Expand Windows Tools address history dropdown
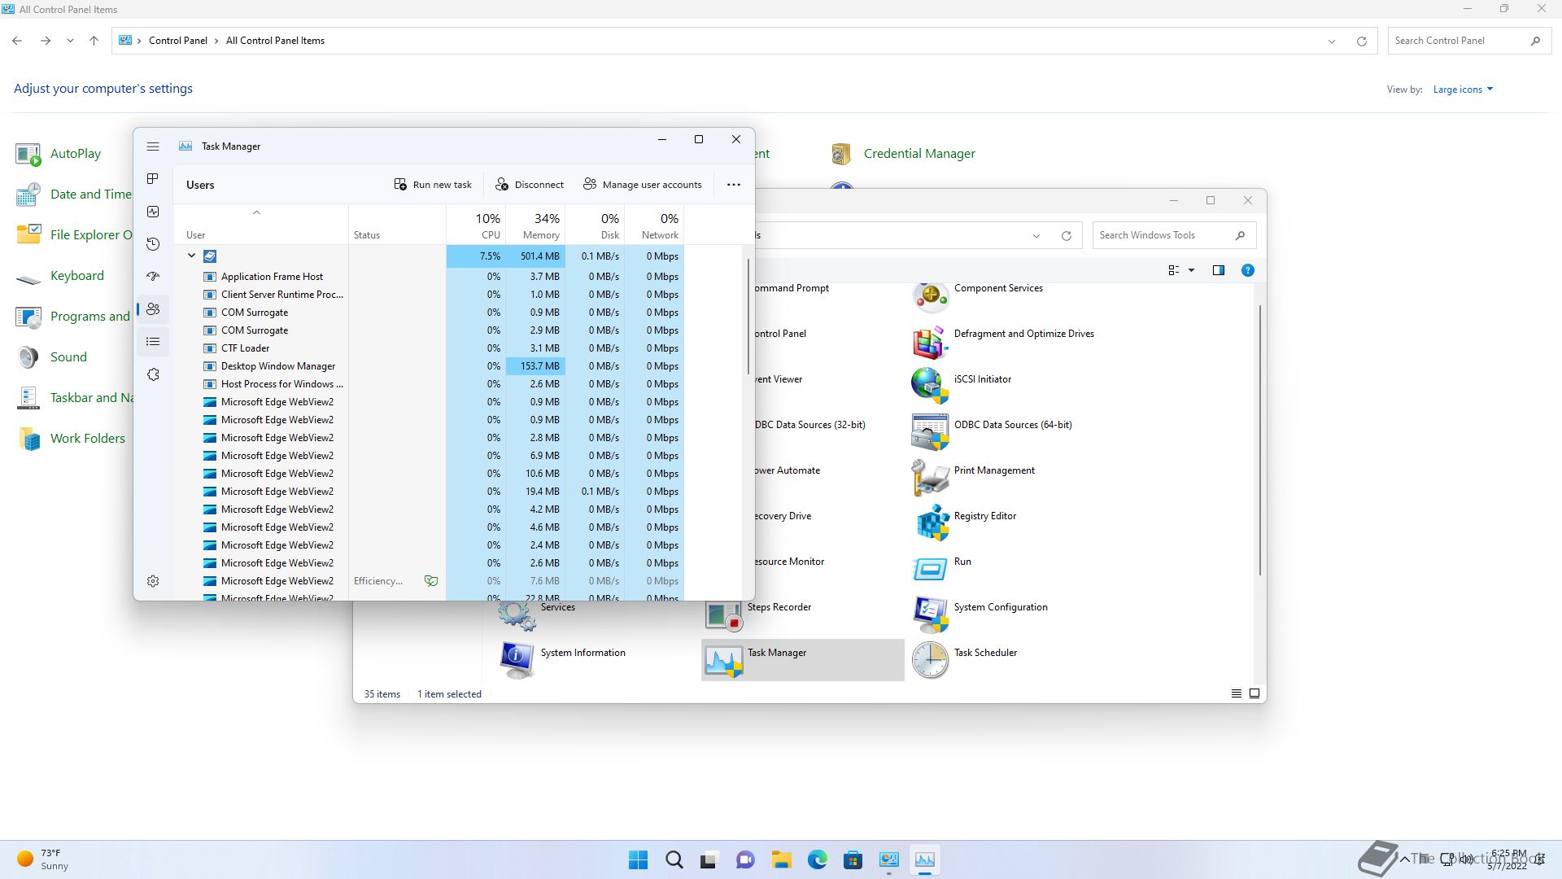1562x879 pixels. tap(1036, 236)
